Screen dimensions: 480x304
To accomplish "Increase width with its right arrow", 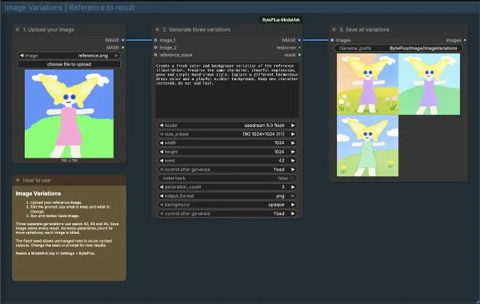I will click(x=293, y=143).
